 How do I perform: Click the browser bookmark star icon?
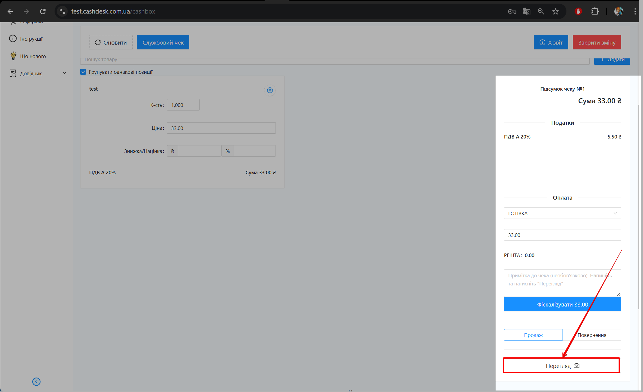(x=555, y=11)
